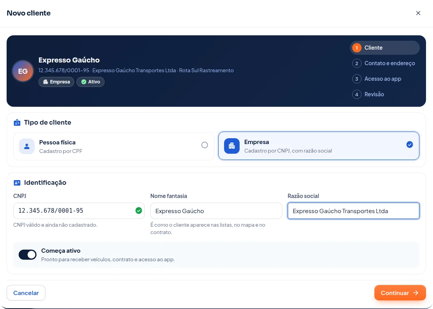Click the header line containing Rota Sul Rastreamento

pos(136,70)
